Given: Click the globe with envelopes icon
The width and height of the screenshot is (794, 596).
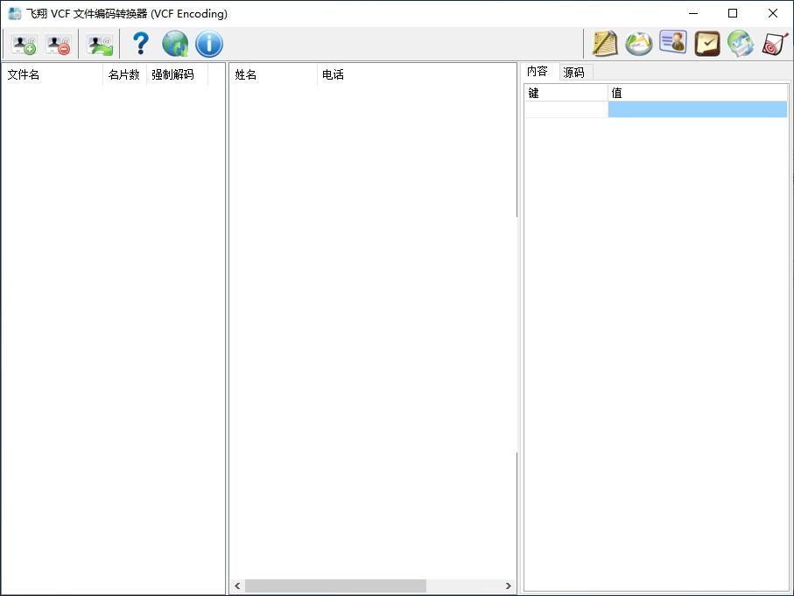Looking at the screenshot, I should 741,44.
